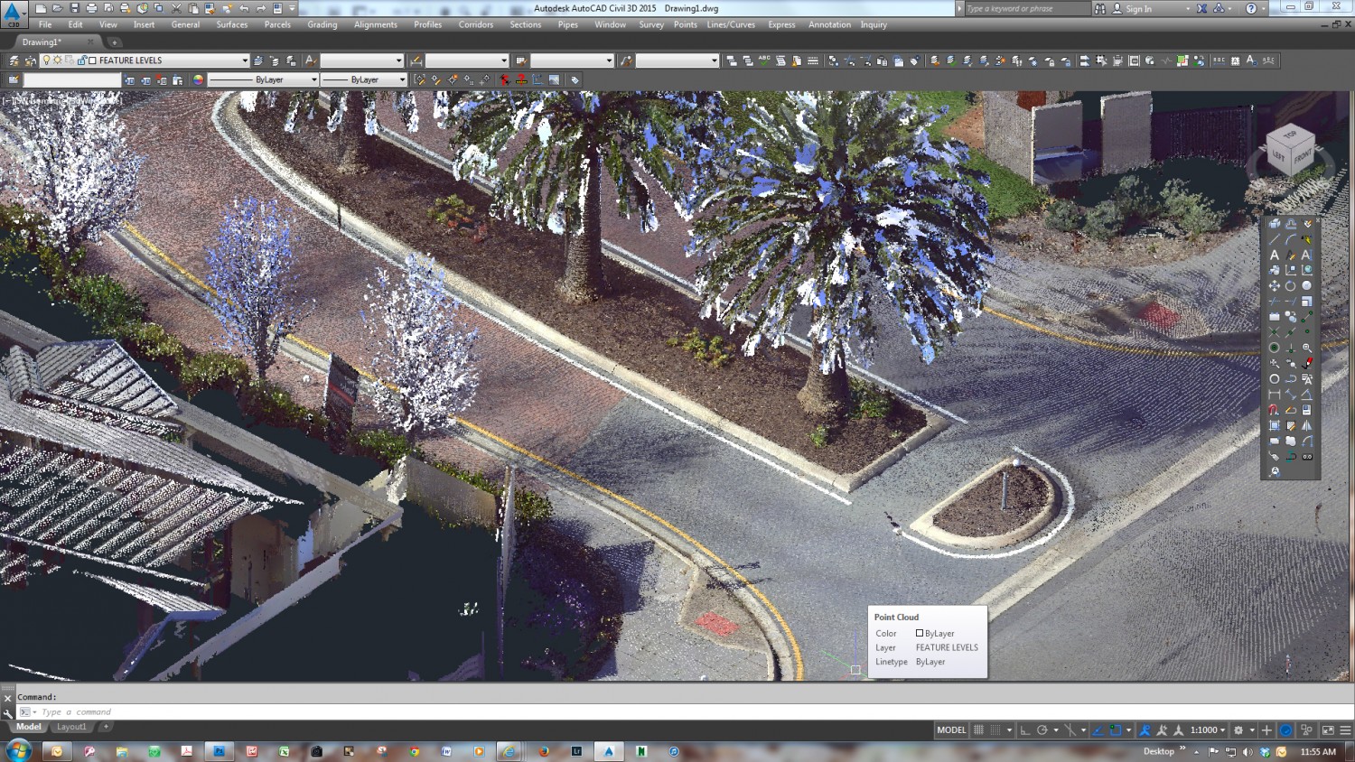Toggle the drawing grid display
Image resolution: width=1355 pixels, height=762 pixels.
[978, 730]
